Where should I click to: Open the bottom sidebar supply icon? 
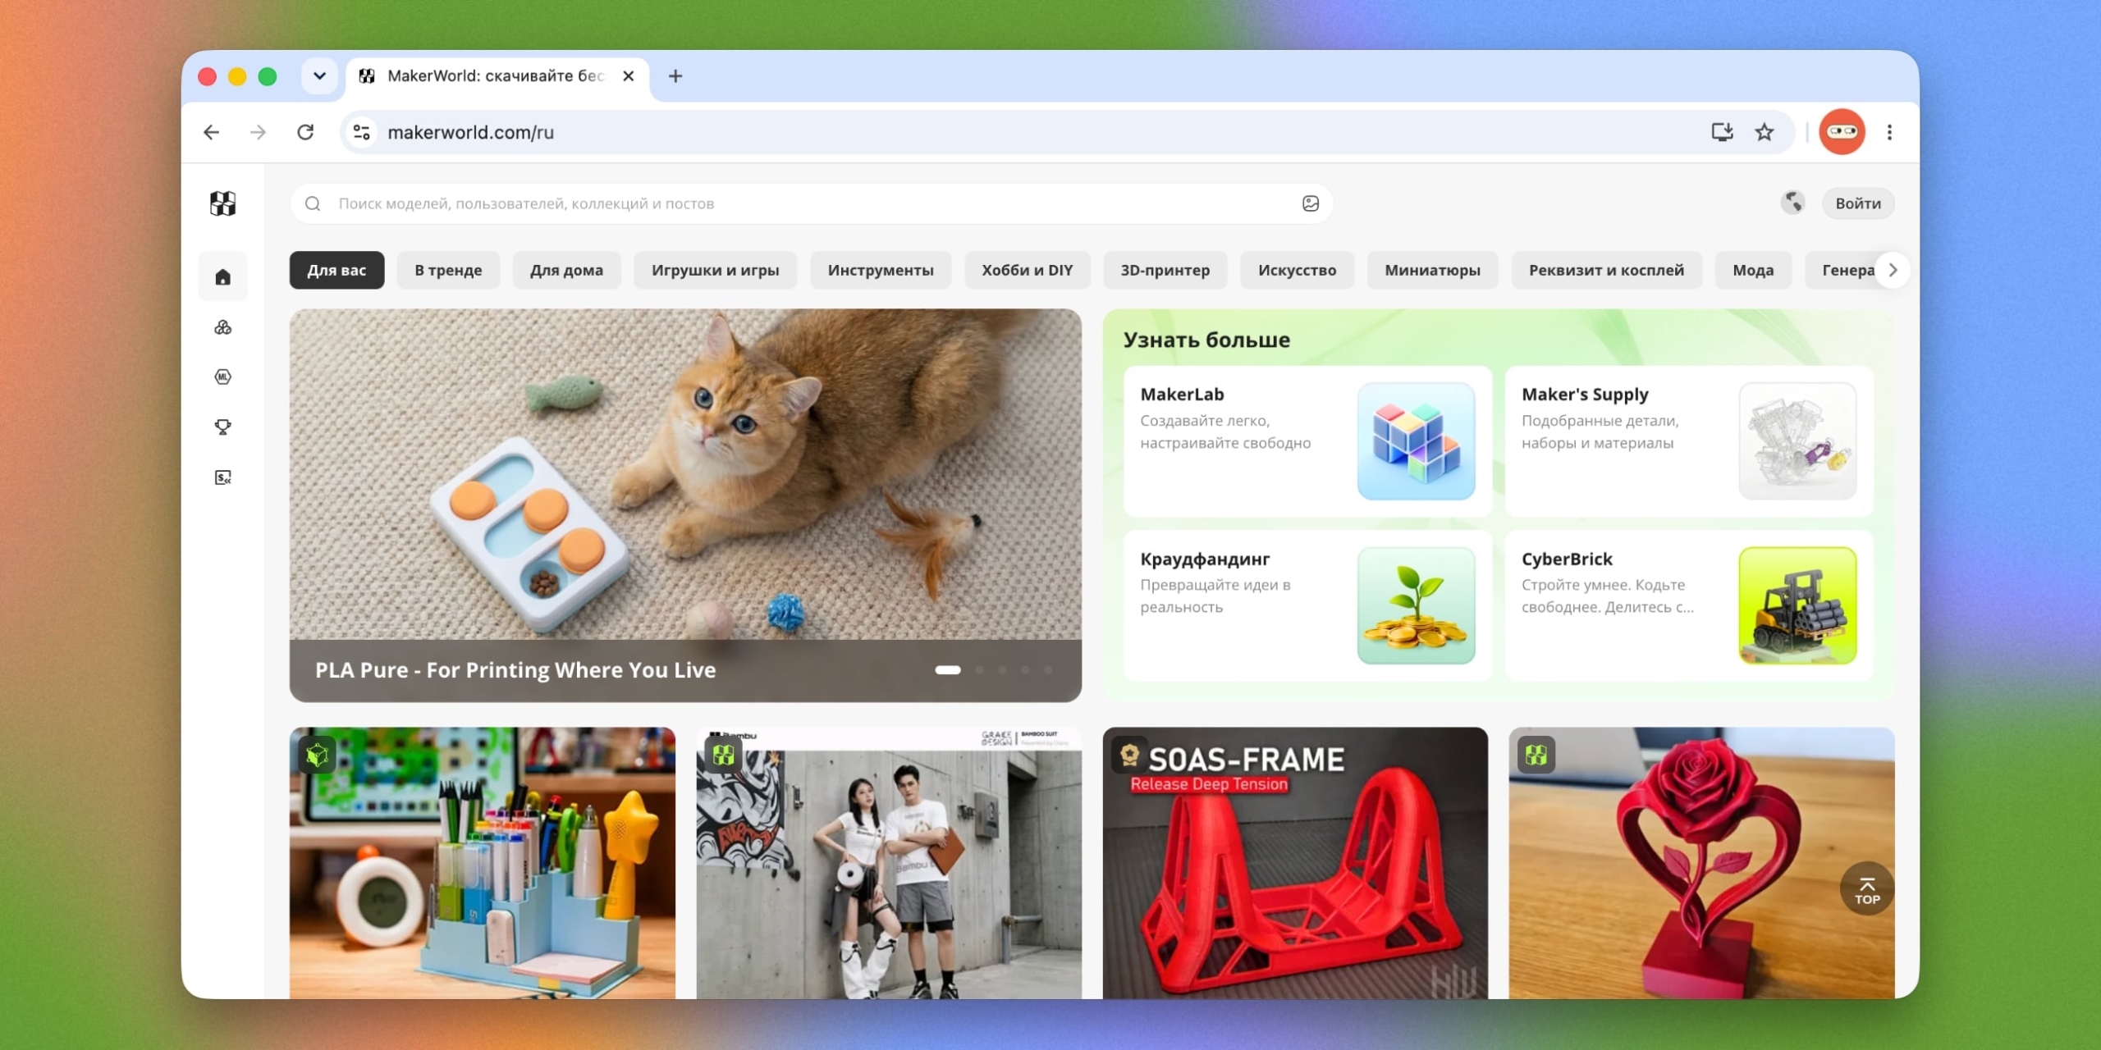222,477
